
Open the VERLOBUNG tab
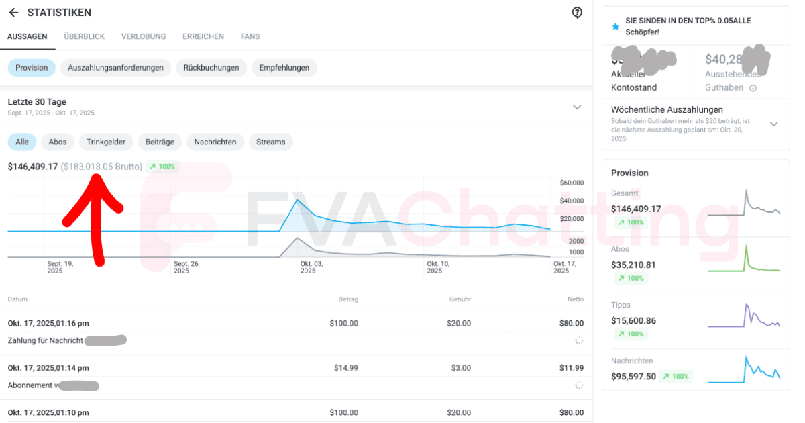coord(143,36)
